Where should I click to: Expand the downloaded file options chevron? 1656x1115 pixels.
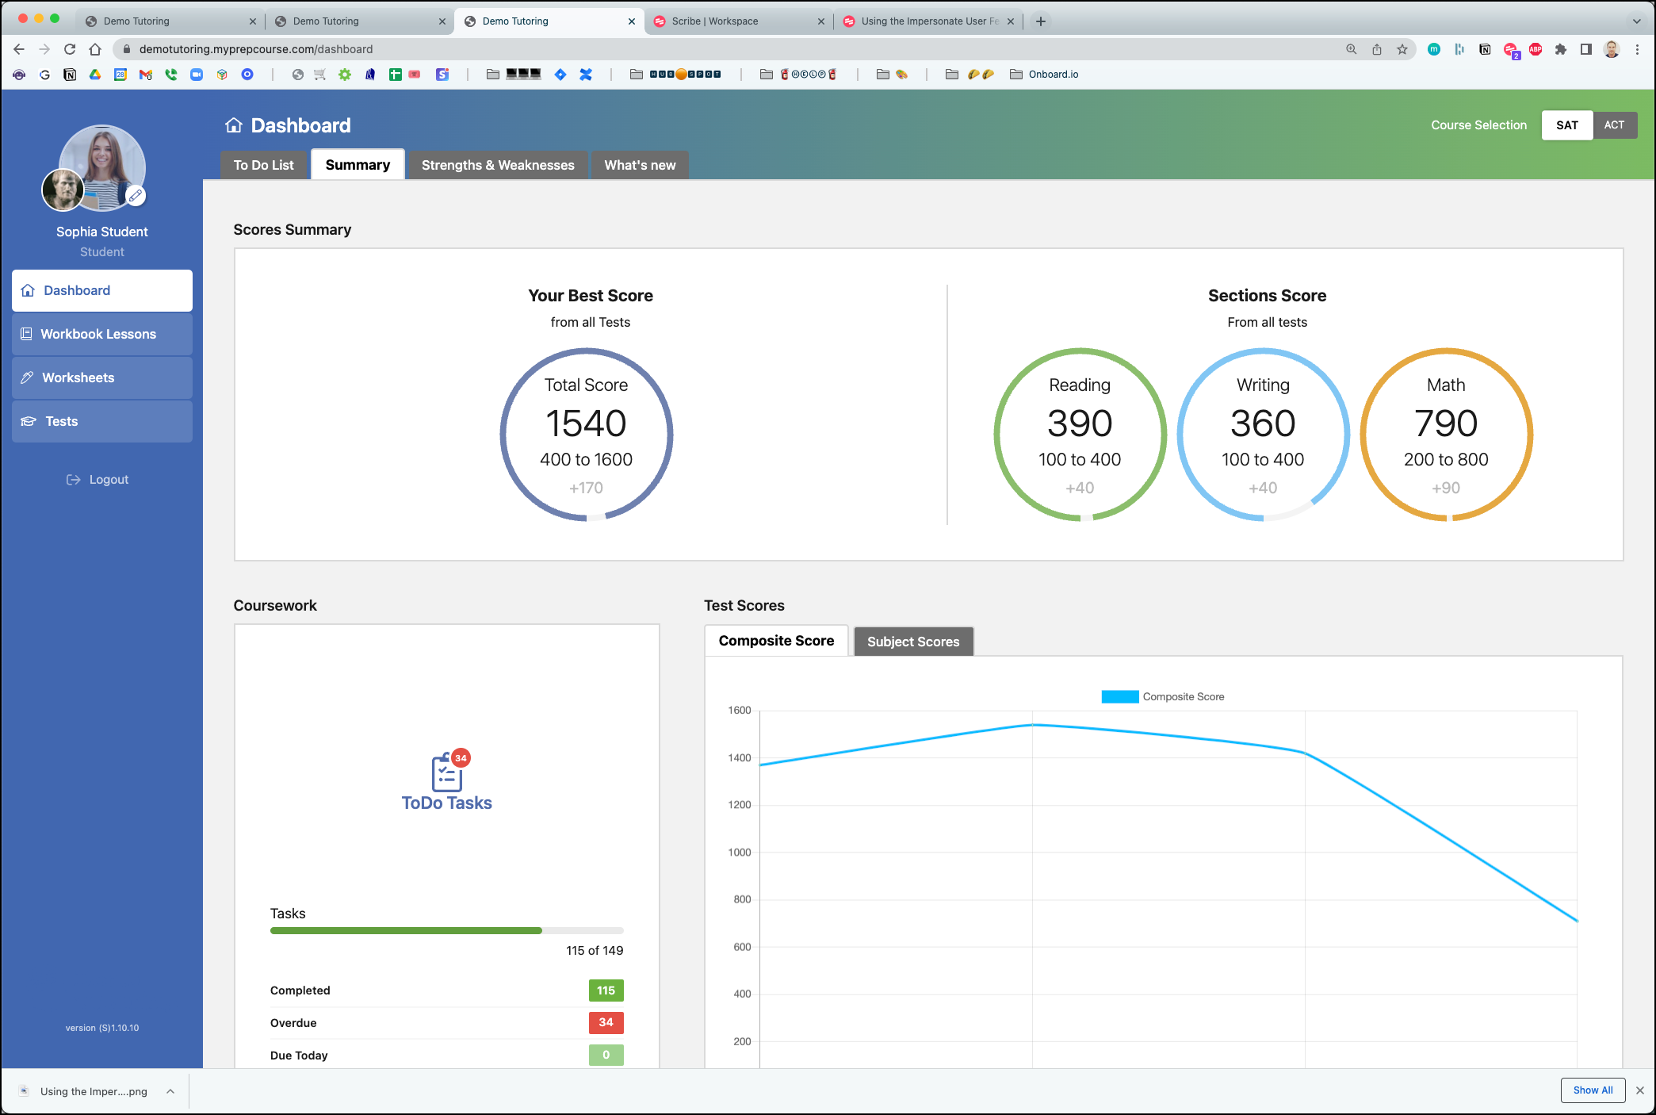point(170,1091)
